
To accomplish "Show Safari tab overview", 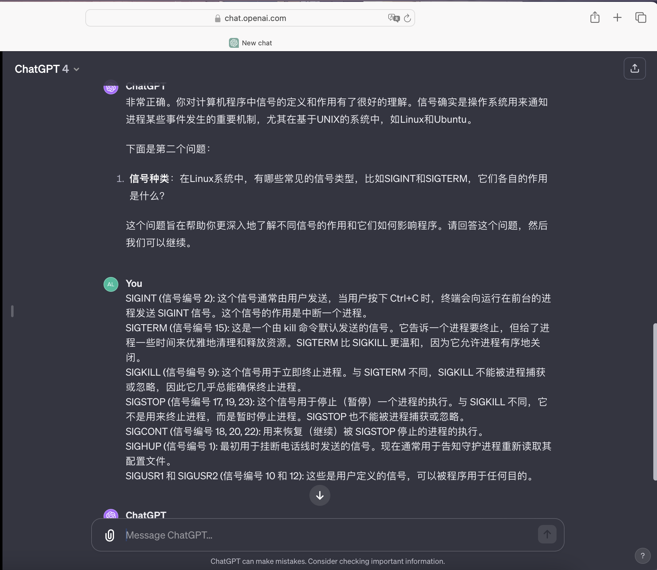I will coord(640,18).
